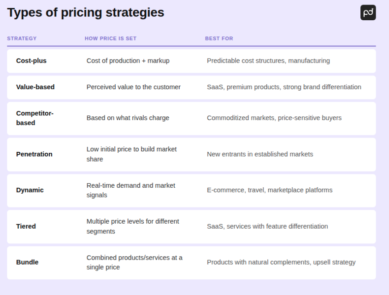
Task: Select the Tiered strategy label
Action: (26, 226)
